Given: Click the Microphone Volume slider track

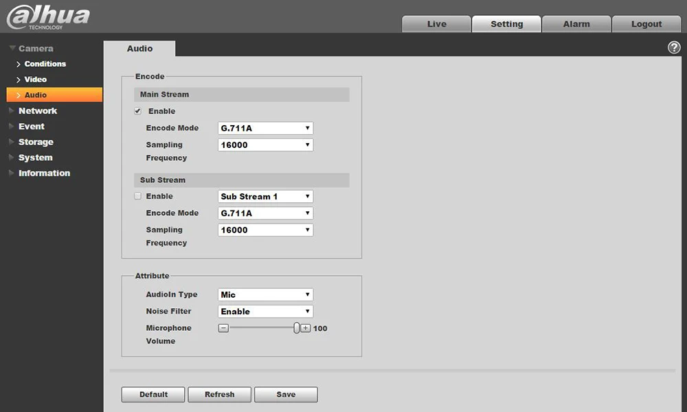Looking at the screenshot, I should click(x=262, y=328).
